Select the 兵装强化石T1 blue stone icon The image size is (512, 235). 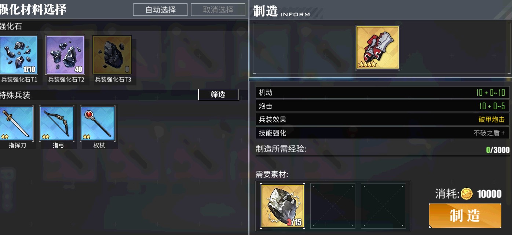(19, 55)
